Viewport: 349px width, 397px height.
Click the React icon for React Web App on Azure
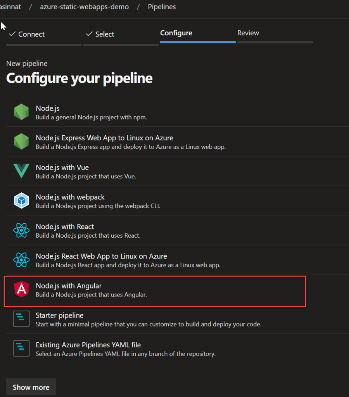[x=21, y=260]
